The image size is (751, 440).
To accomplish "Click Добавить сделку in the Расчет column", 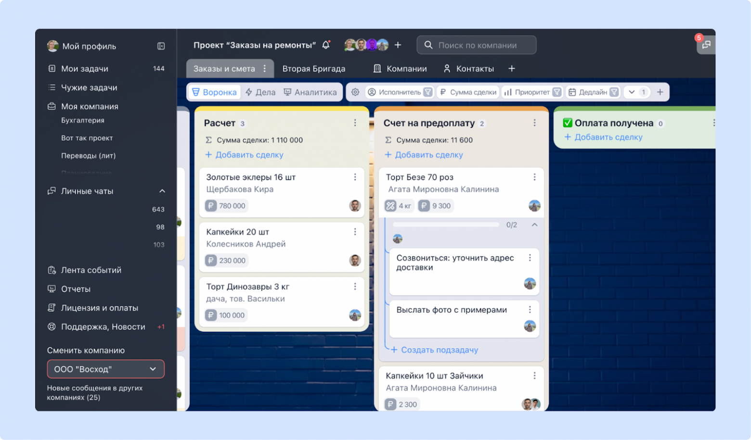I will pos(244,154).
